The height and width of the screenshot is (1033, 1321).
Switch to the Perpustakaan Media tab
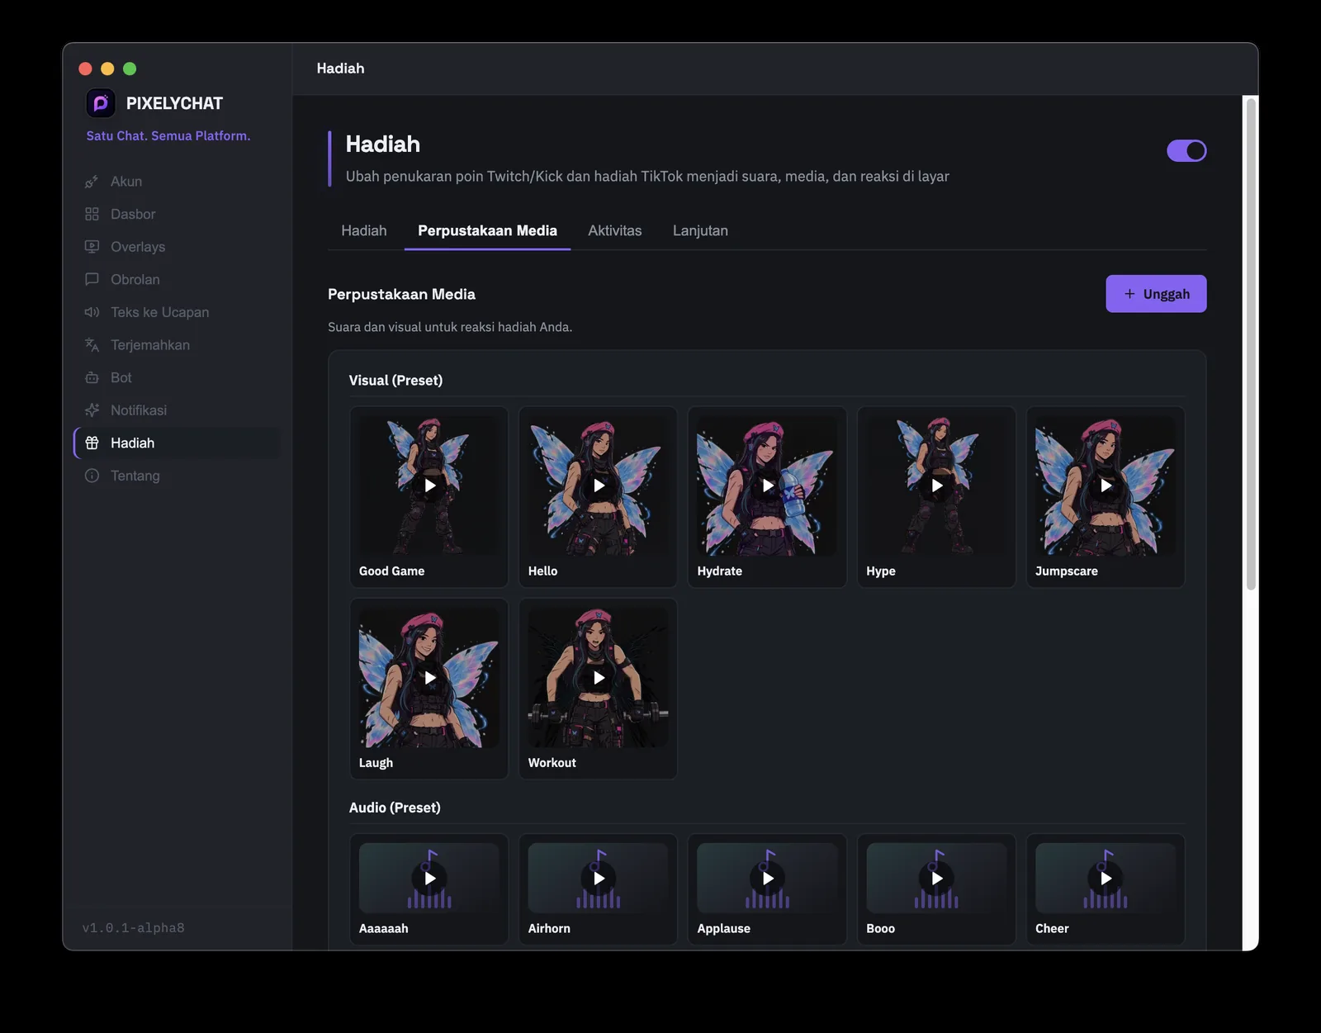point(487,230)
